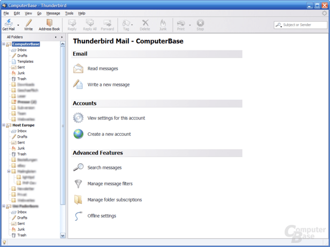The width and height of the screenshot is (330, 247).
Task: Click the pencil-and-paper new message icon
Action: (78, 84)
